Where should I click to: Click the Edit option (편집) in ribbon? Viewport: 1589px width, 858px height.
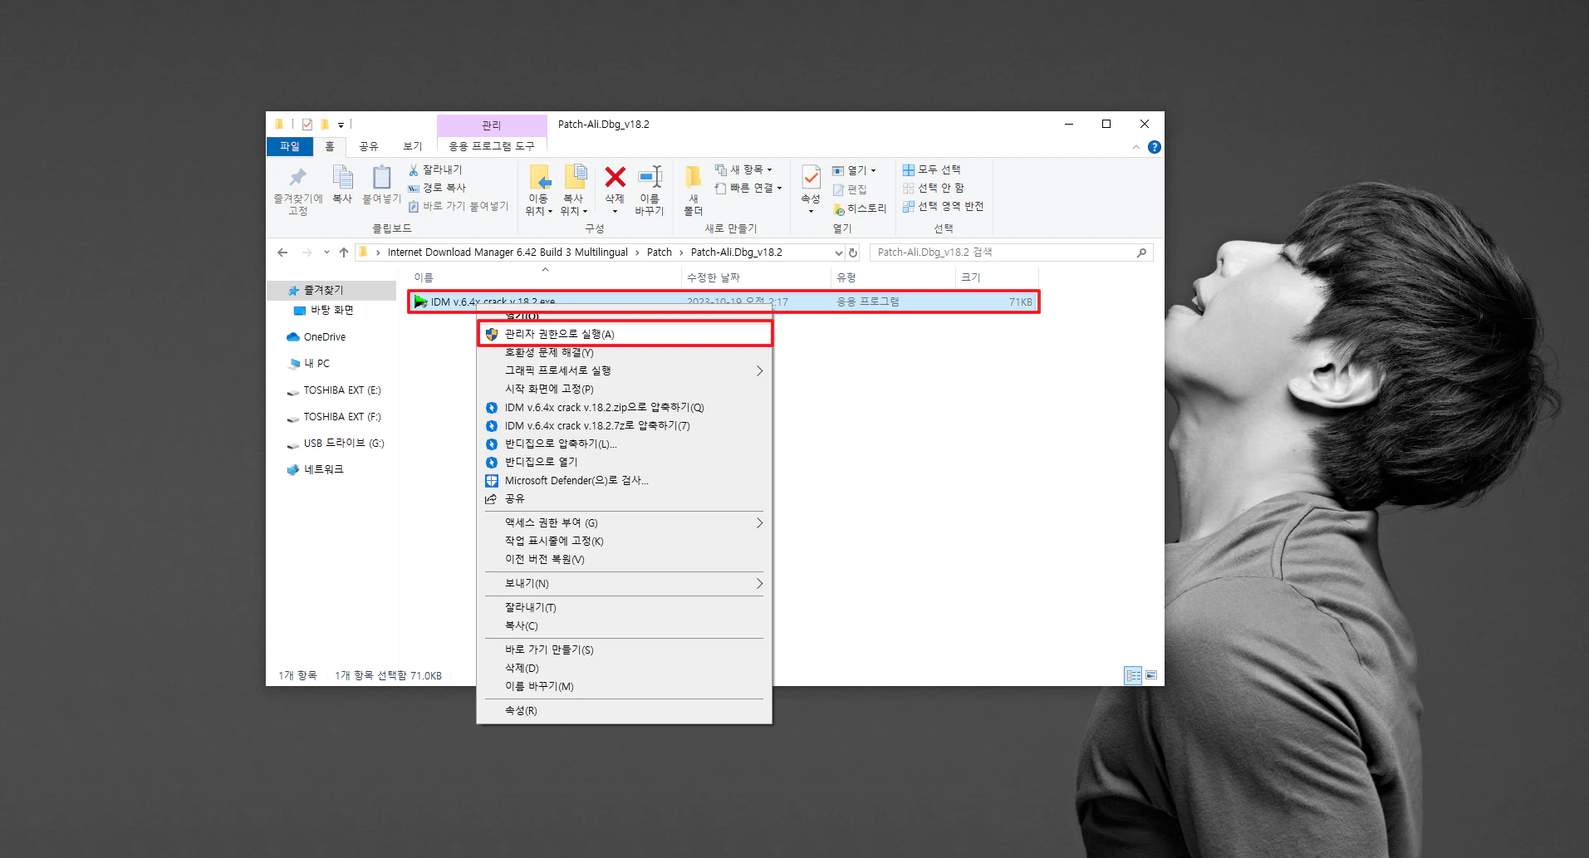pos(850,189)
